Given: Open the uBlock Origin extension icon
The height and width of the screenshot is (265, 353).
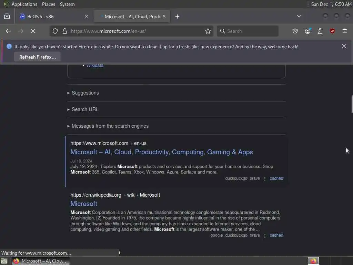Looking at the screenshot, I should tap(332, 31).
